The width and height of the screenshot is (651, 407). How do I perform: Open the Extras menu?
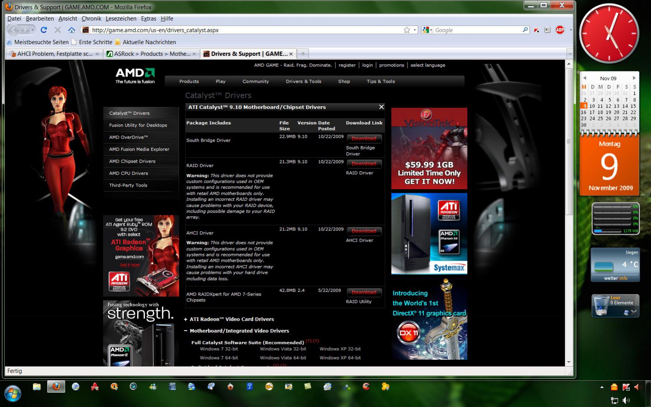(x=149, y=18)
